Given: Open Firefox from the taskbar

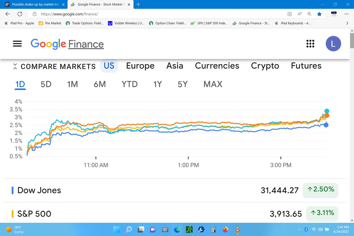Looking at the screenshot, I should pos(225,229).
